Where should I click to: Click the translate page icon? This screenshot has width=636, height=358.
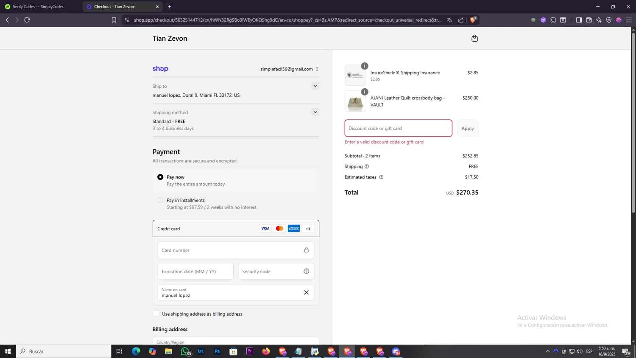449,20
